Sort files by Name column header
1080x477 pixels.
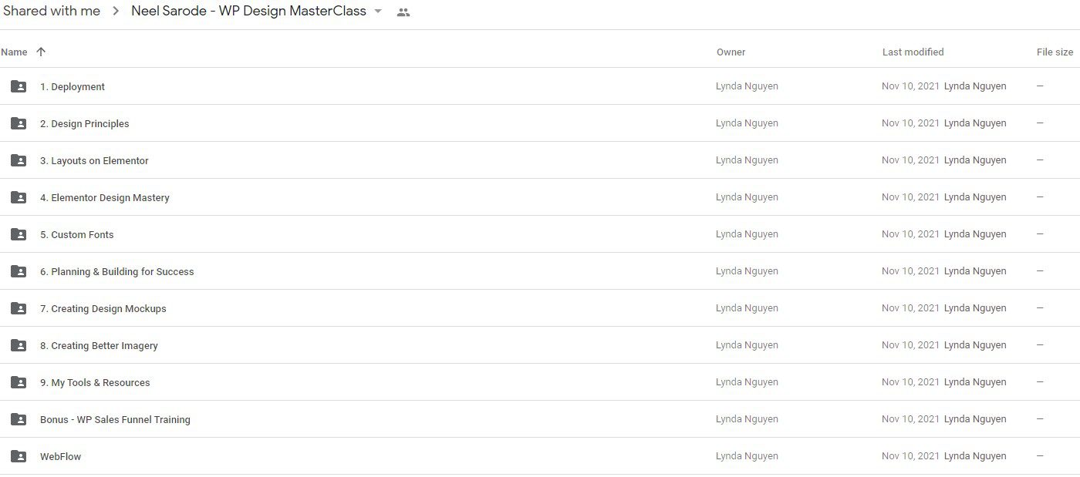[14, 52]
